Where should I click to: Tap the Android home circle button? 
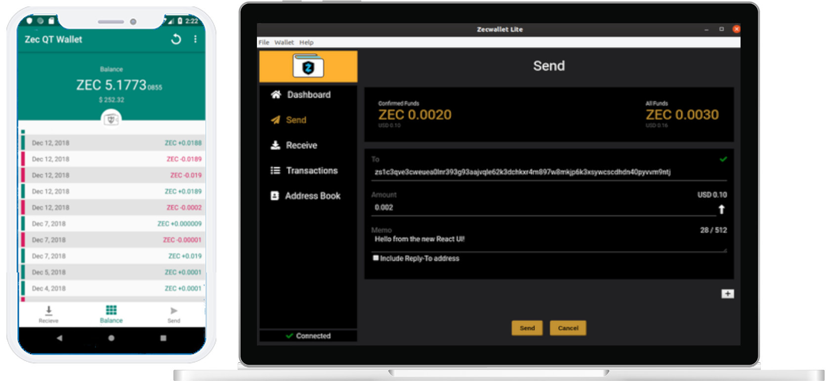click(x=111, y=338)
